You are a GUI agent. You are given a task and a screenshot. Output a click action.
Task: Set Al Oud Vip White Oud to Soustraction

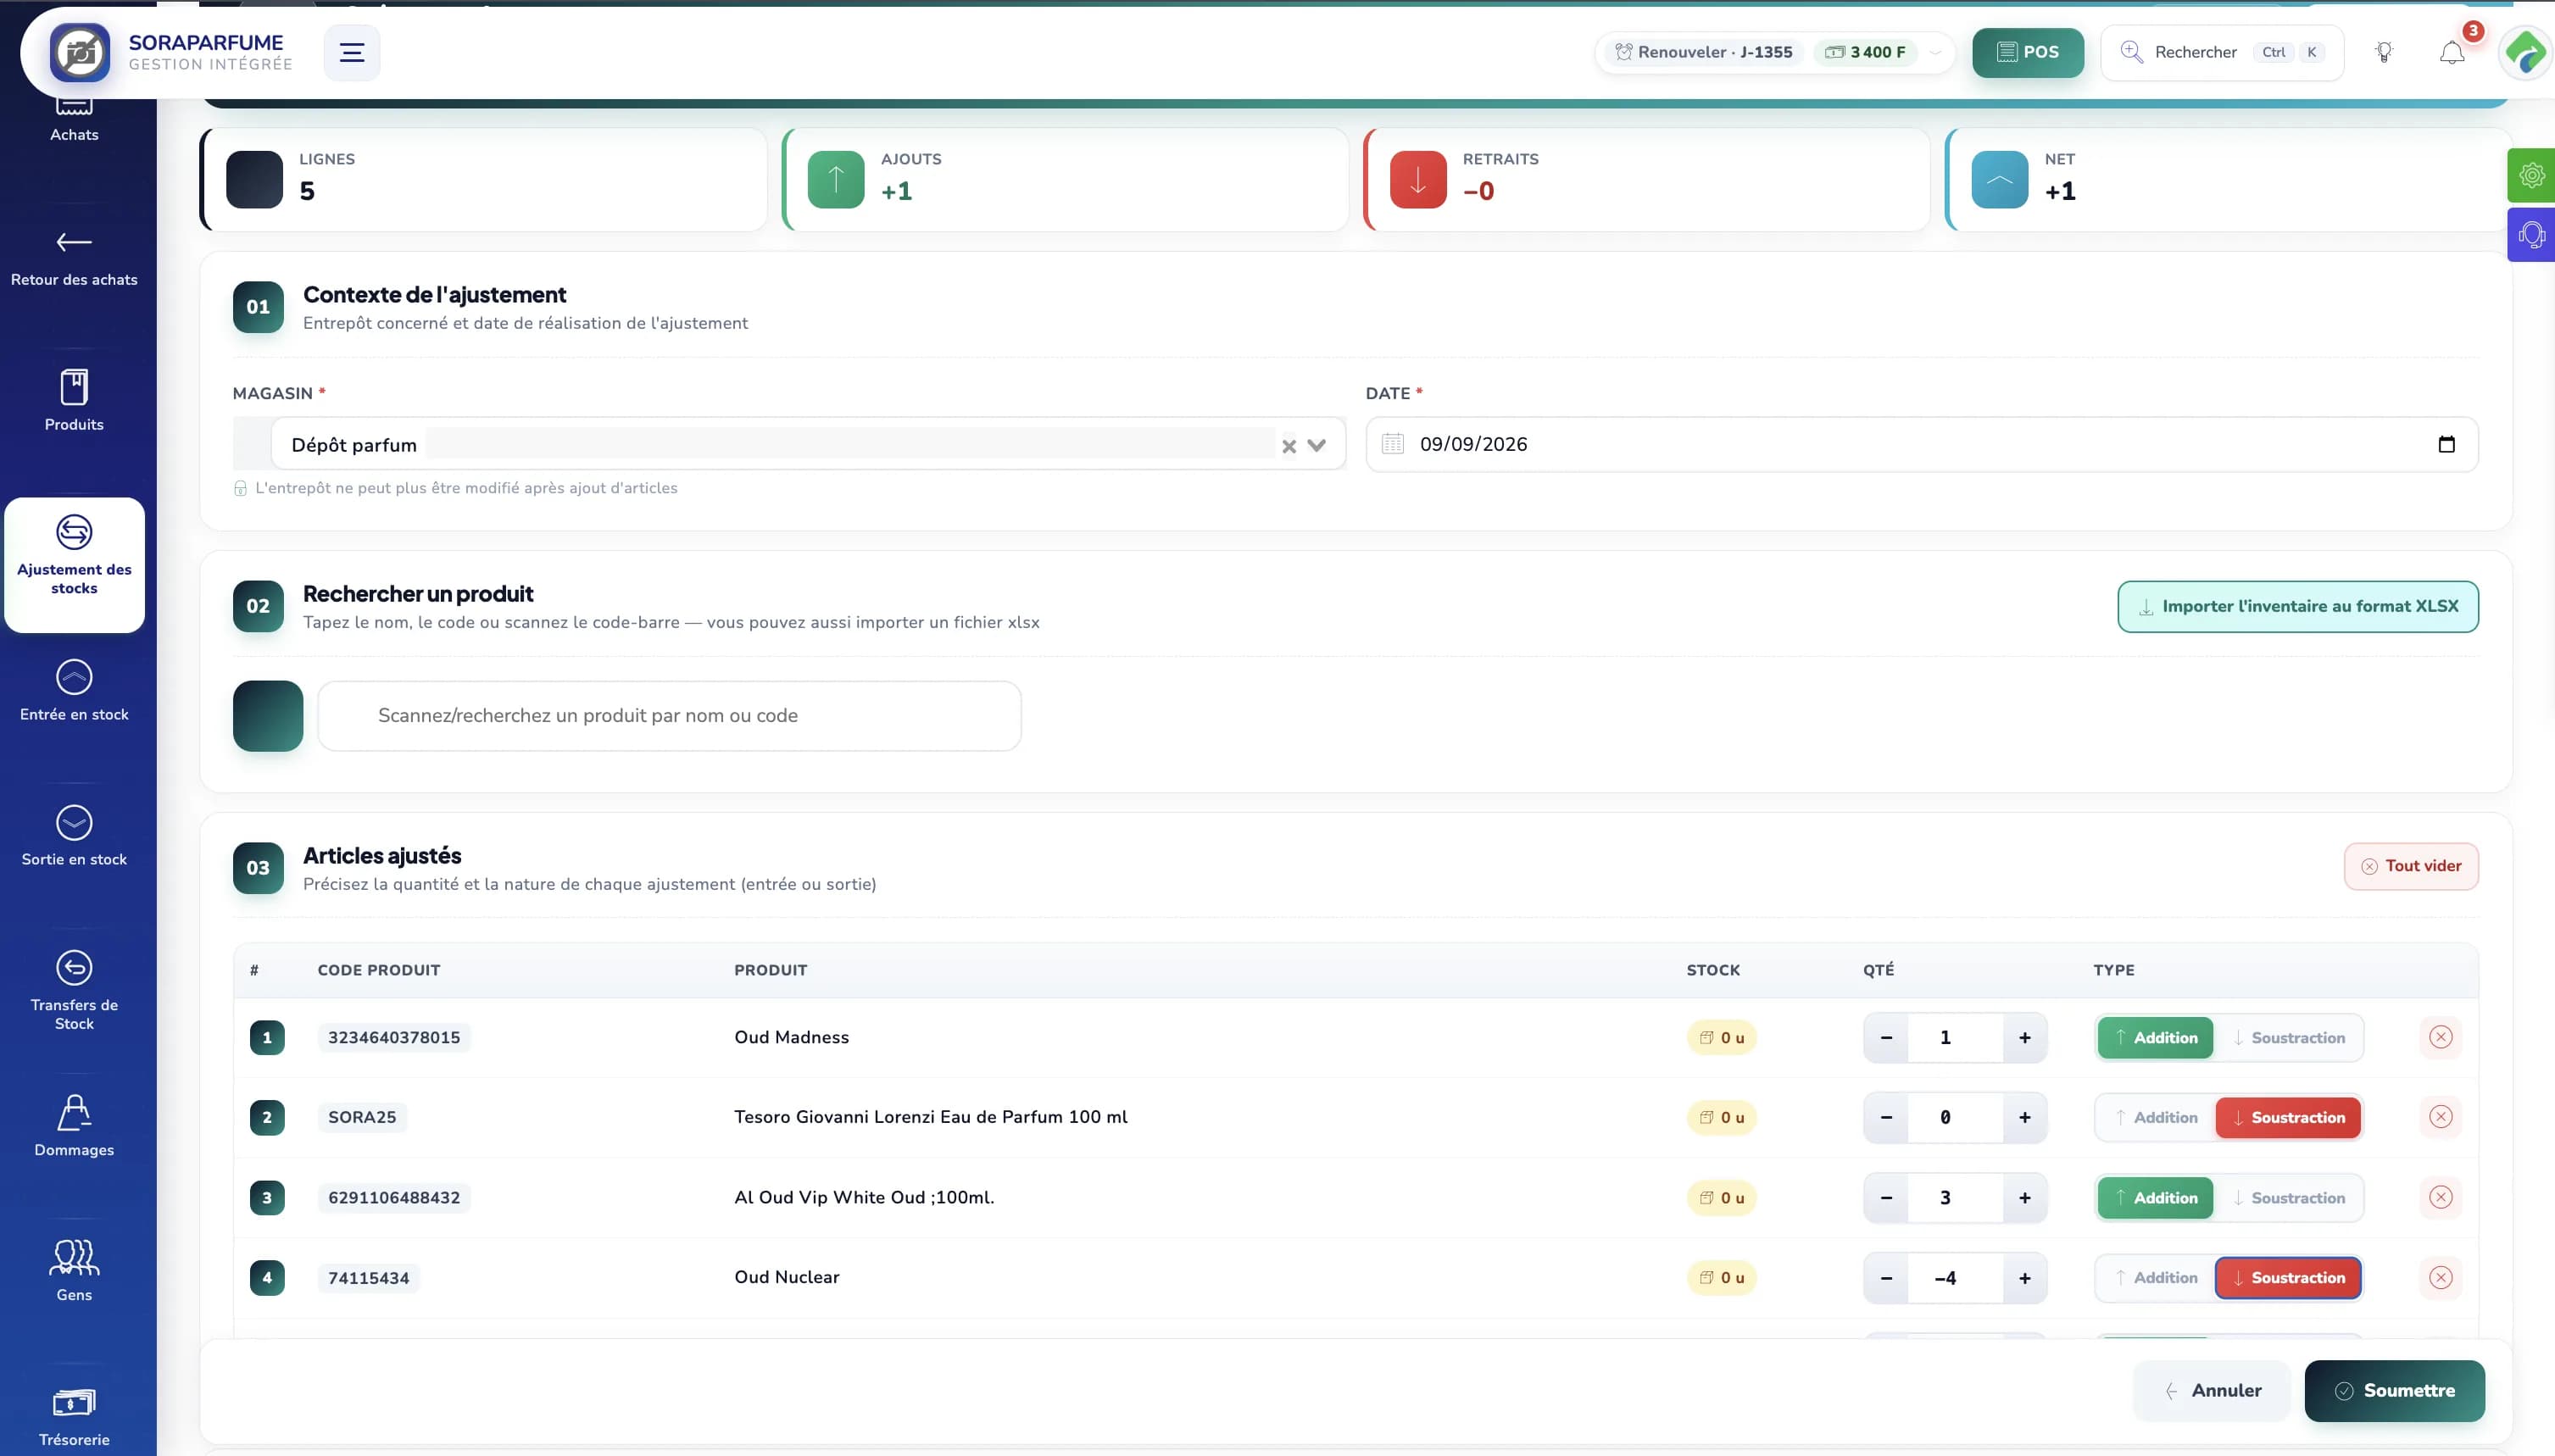[2288, 1198]
